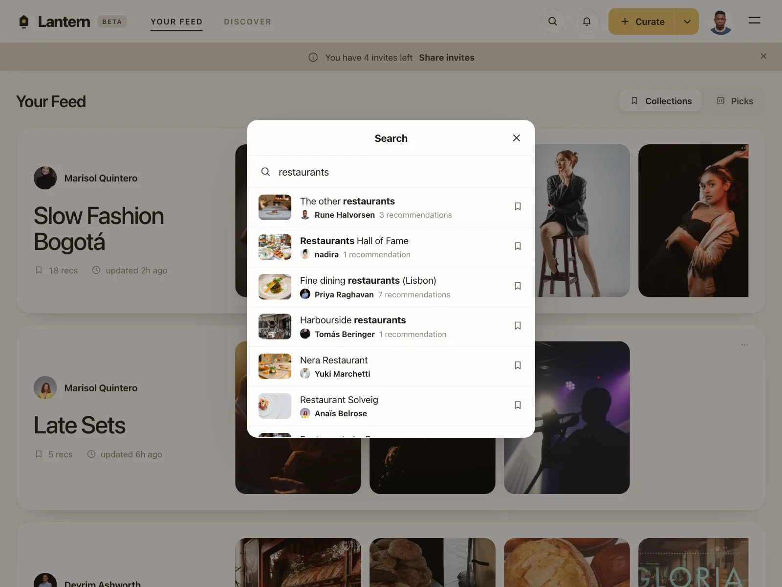
Task: Open 'Restaurants Hall of Fame' result title
Action: [354, 241]
